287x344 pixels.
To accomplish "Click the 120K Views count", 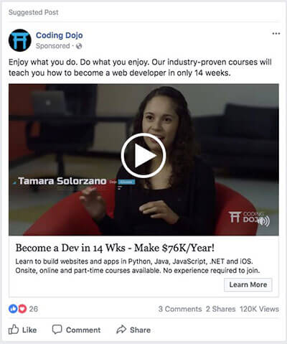I will pos(259,309).
